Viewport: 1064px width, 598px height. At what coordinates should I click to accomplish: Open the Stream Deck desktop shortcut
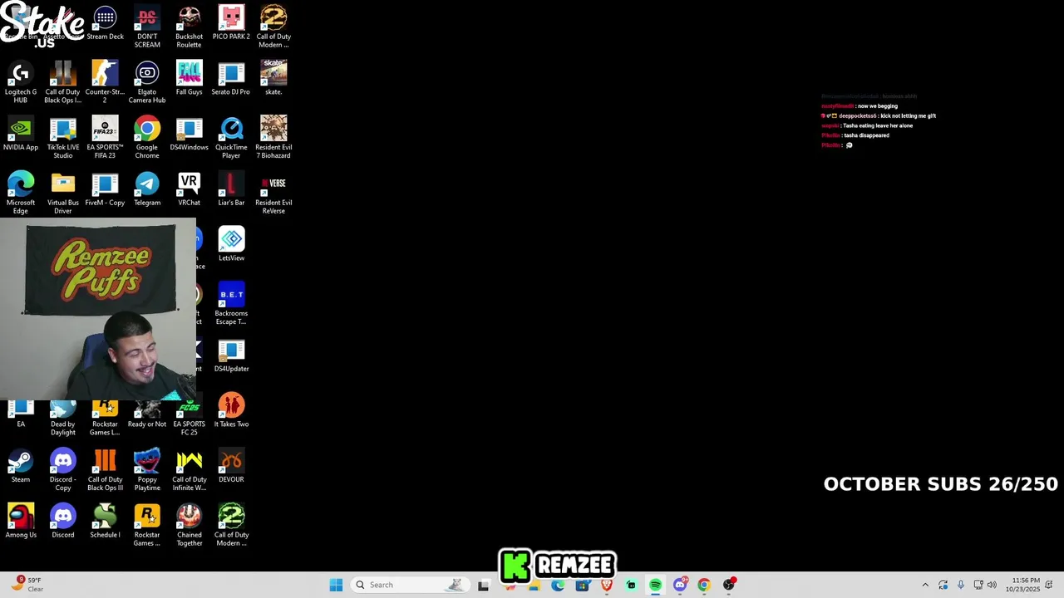tap(105, 23)
